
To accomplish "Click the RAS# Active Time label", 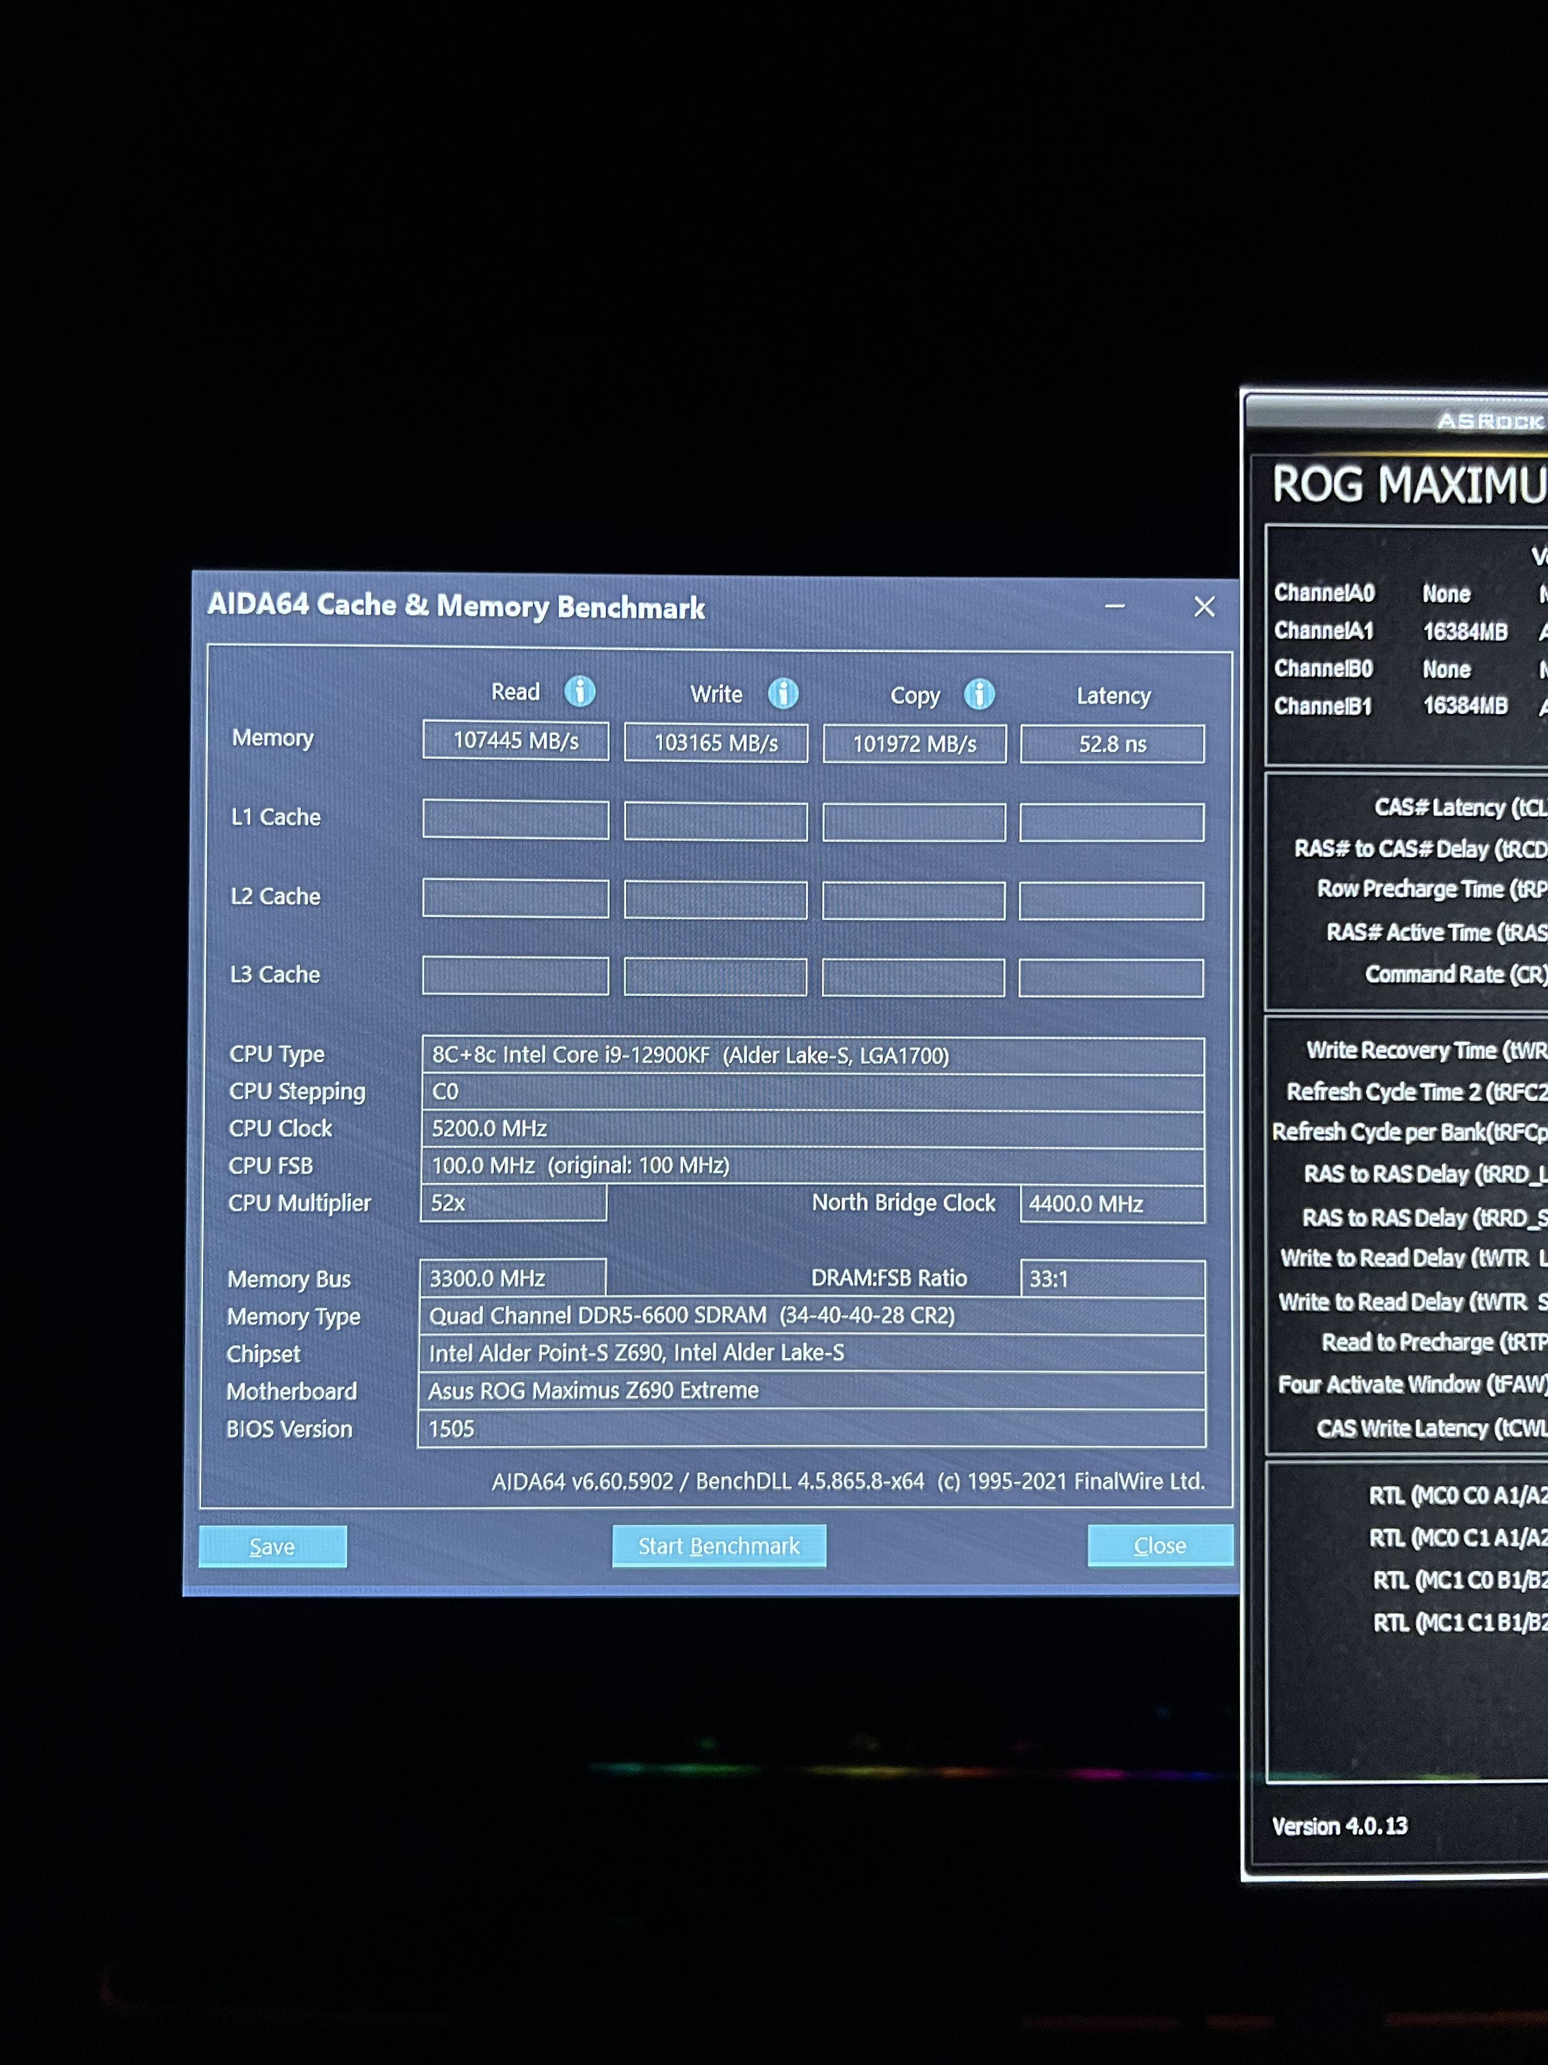I will (x=1437, y=933).
